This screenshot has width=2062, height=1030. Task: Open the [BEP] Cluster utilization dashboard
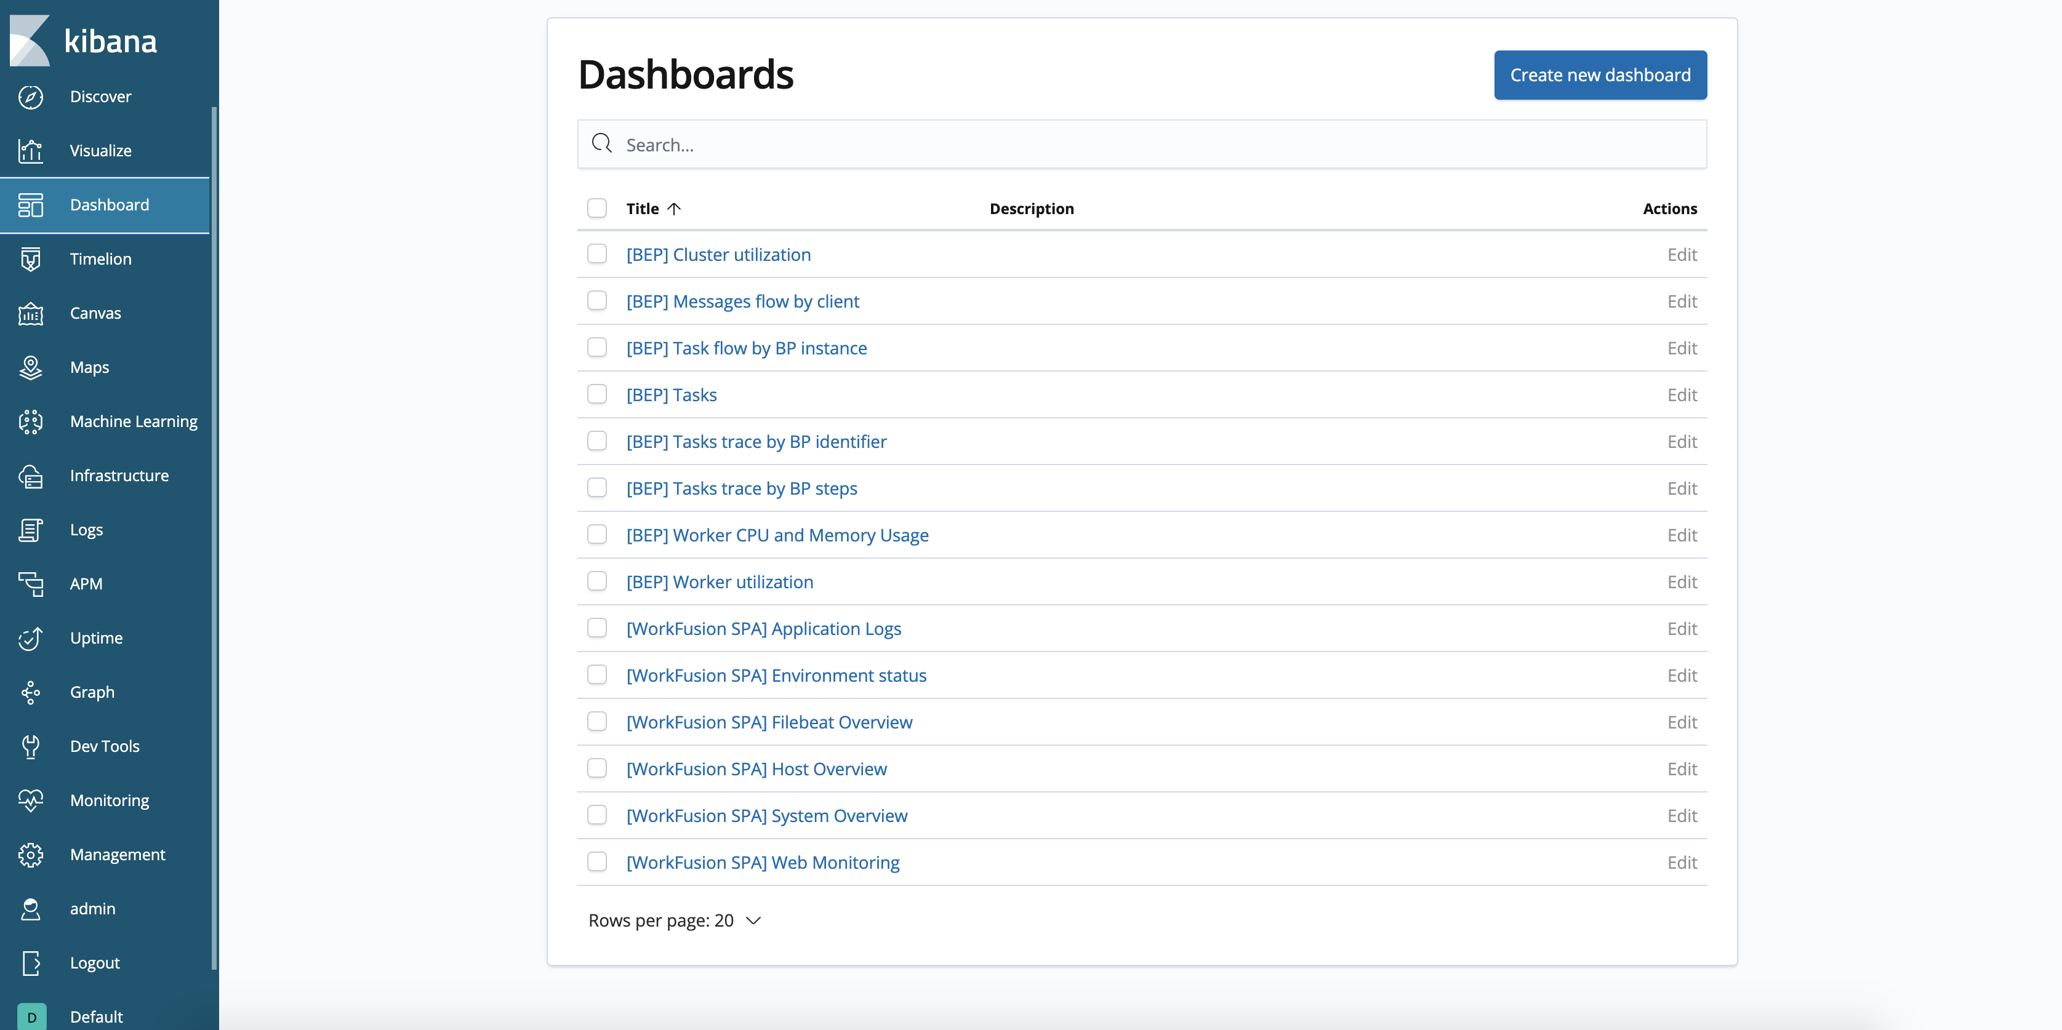[x=718, y=255]
